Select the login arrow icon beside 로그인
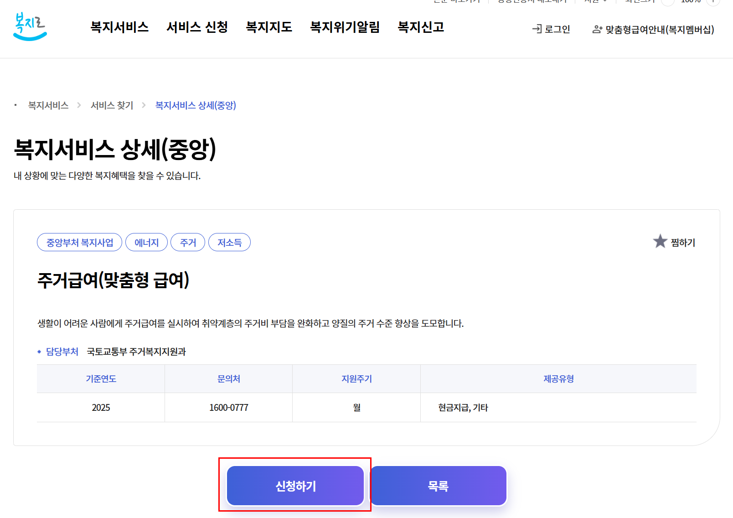733x518 pixels. 536,29
